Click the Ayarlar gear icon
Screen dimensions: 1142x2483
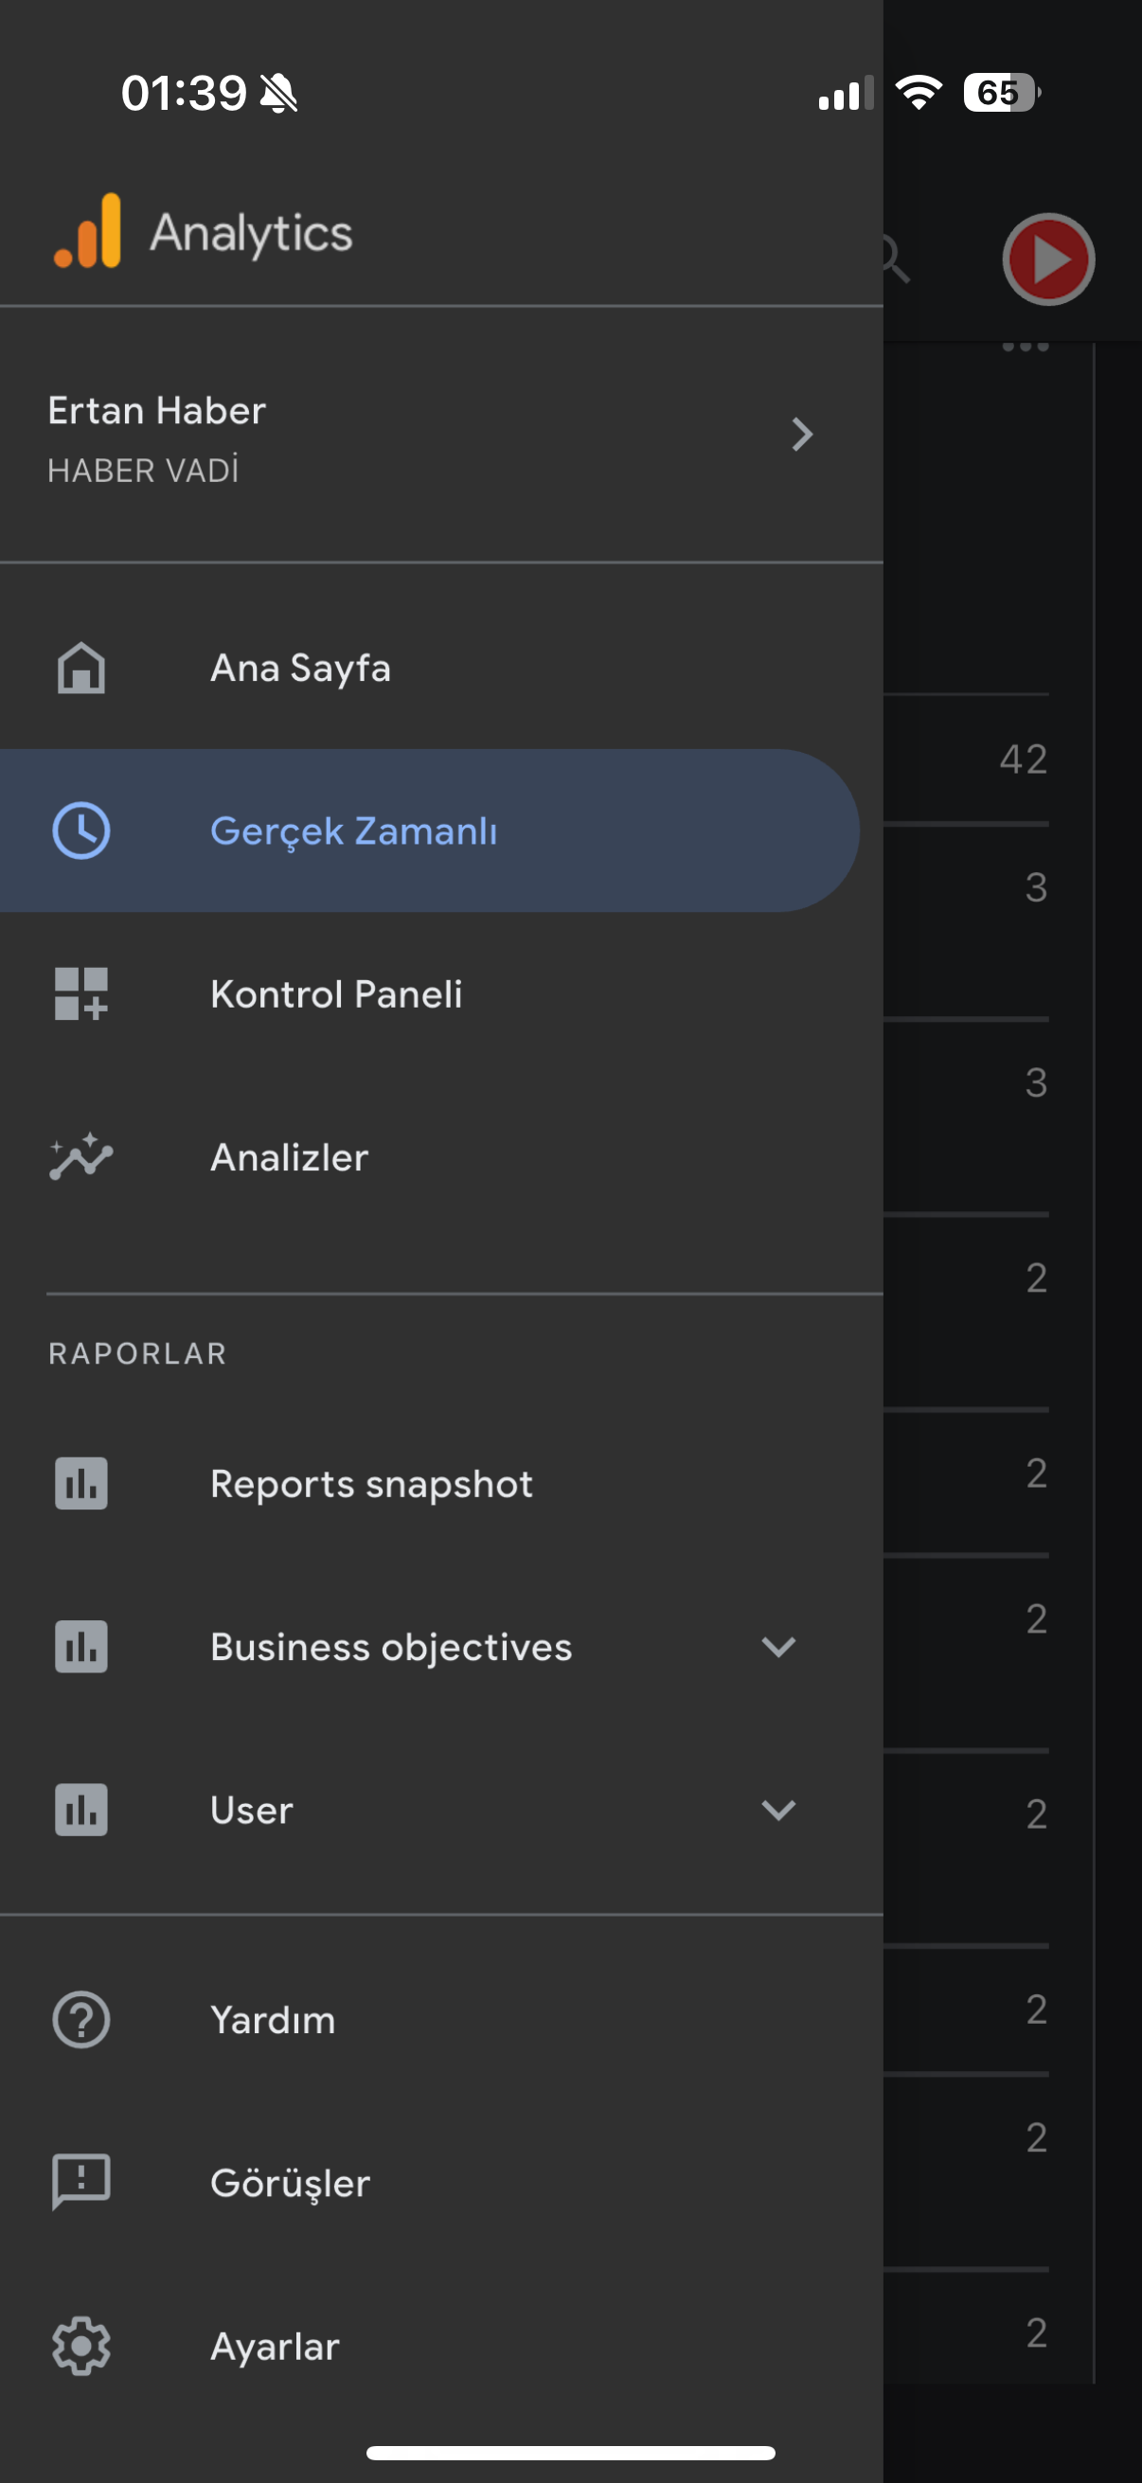point(80,2345)
